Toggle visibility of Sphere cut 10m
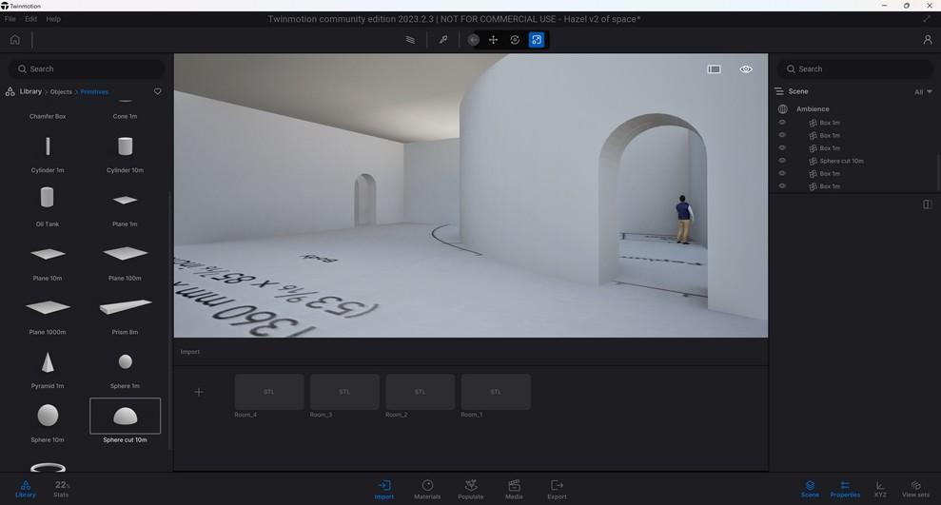Image resolution: width=941 pixels, height=505 pixels. 782,161
